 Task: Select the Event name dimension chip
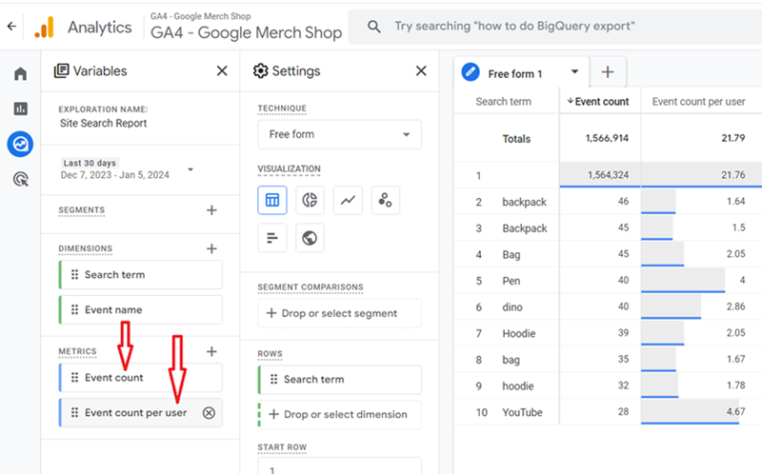[140, 310]
